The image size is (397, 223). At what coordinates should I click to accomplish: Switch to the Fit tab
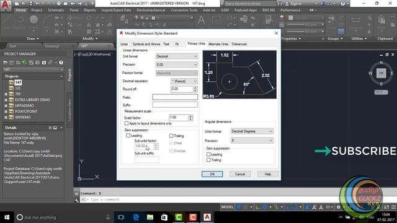[177, 44]
